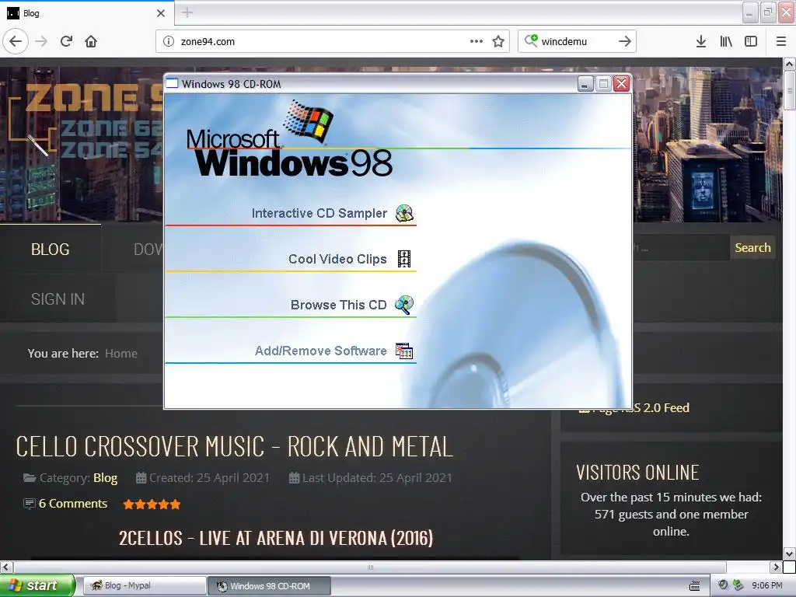Reload the zone94.com page
Viewport: 796px width, 597px height.
tap(67, 41)
